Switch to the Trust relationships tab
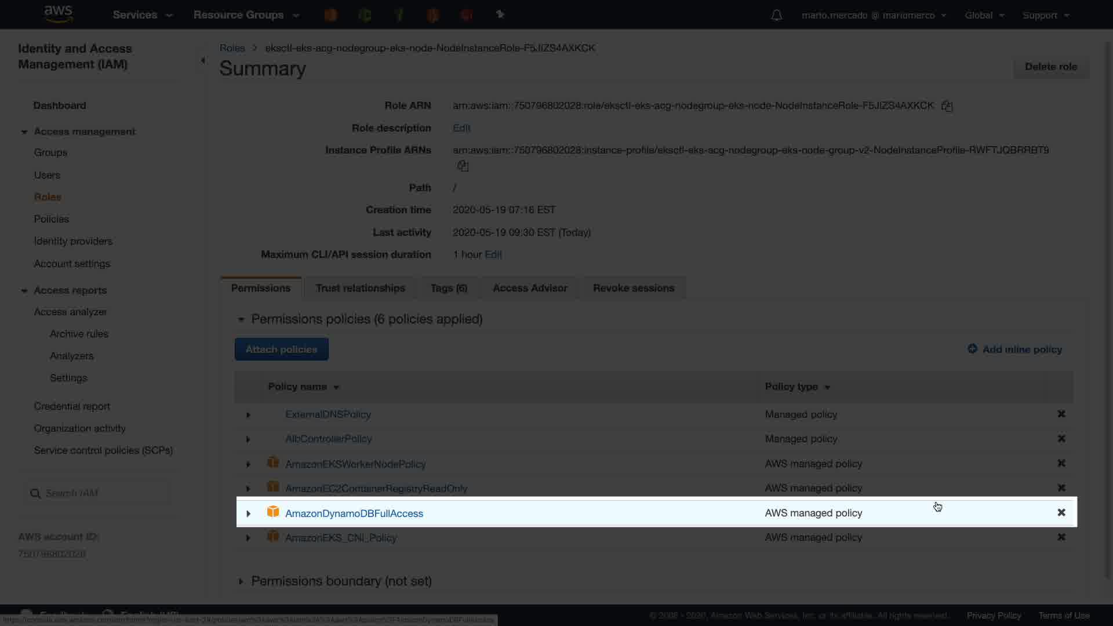Screen dimensions: 1113x626 360,288
